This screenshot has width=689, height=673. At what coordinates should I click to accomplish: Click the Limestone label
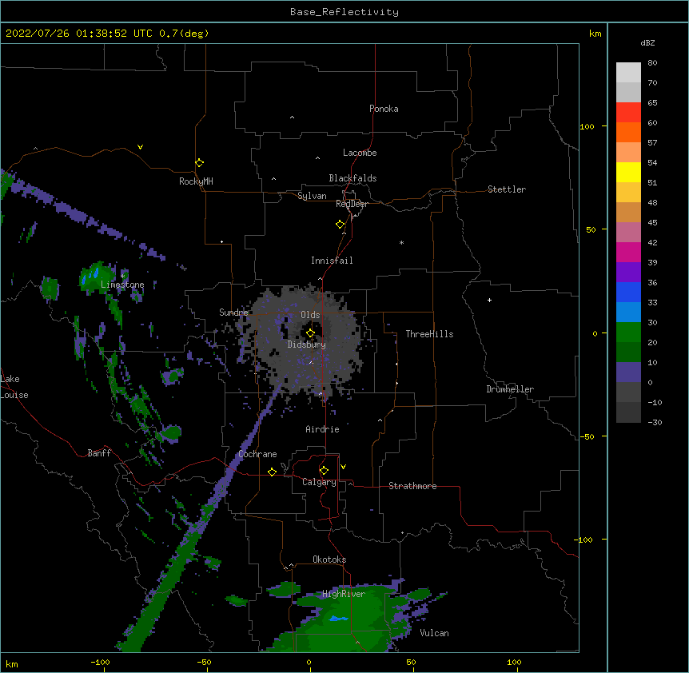pyautogui.click(x=122, y=285)
